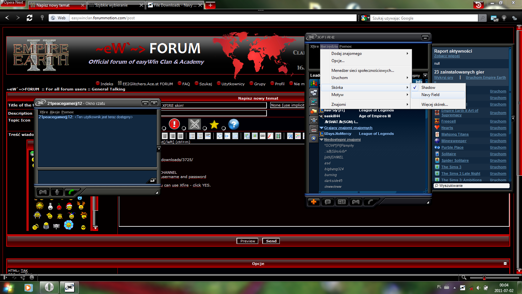The image size is (522, 294).
Task: Click green phone call icon in chat window
Action: pyautogui.click(x=71, y=192)
